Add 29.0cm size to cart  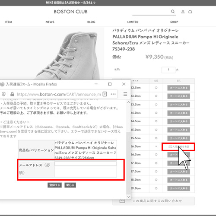(x=178, y=188)
